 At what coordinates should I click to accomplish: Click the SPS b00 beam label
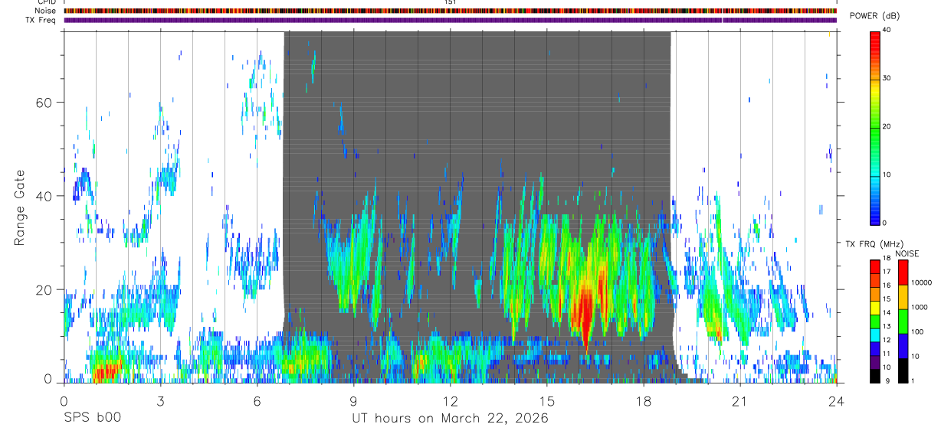(91, 418)
